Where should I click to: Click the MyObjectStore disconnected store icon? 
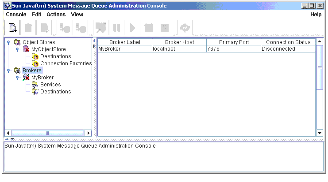point(26,49)
